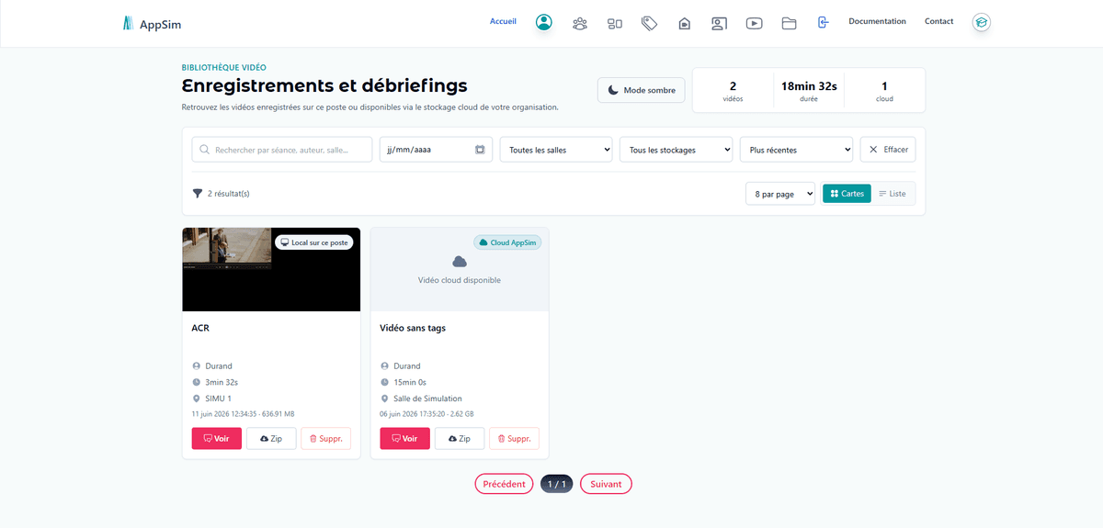This screenshot has width=1103, height=528.
Task: Click Durand author on ACR card
Action: pos(219,365)
